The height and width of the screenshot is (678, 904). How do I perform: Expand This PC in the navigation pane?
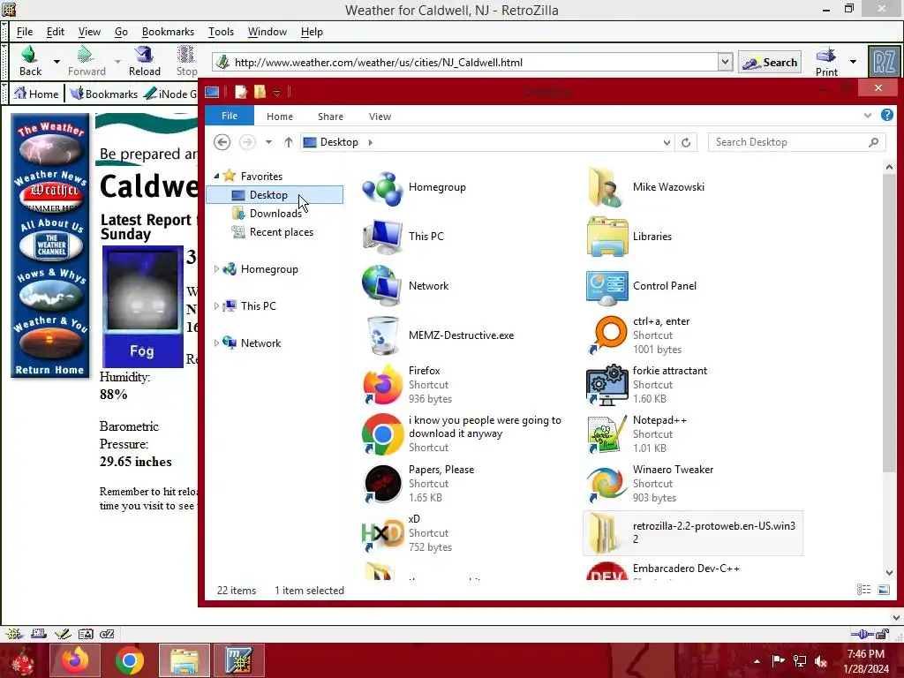(x=217, y=305)
